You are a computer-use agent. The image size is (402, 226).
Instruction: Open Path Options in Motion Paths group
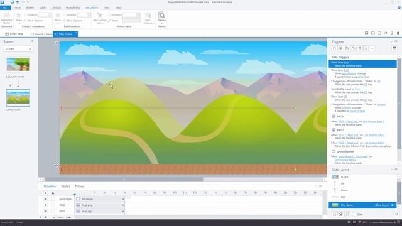[x=148, y=18]
